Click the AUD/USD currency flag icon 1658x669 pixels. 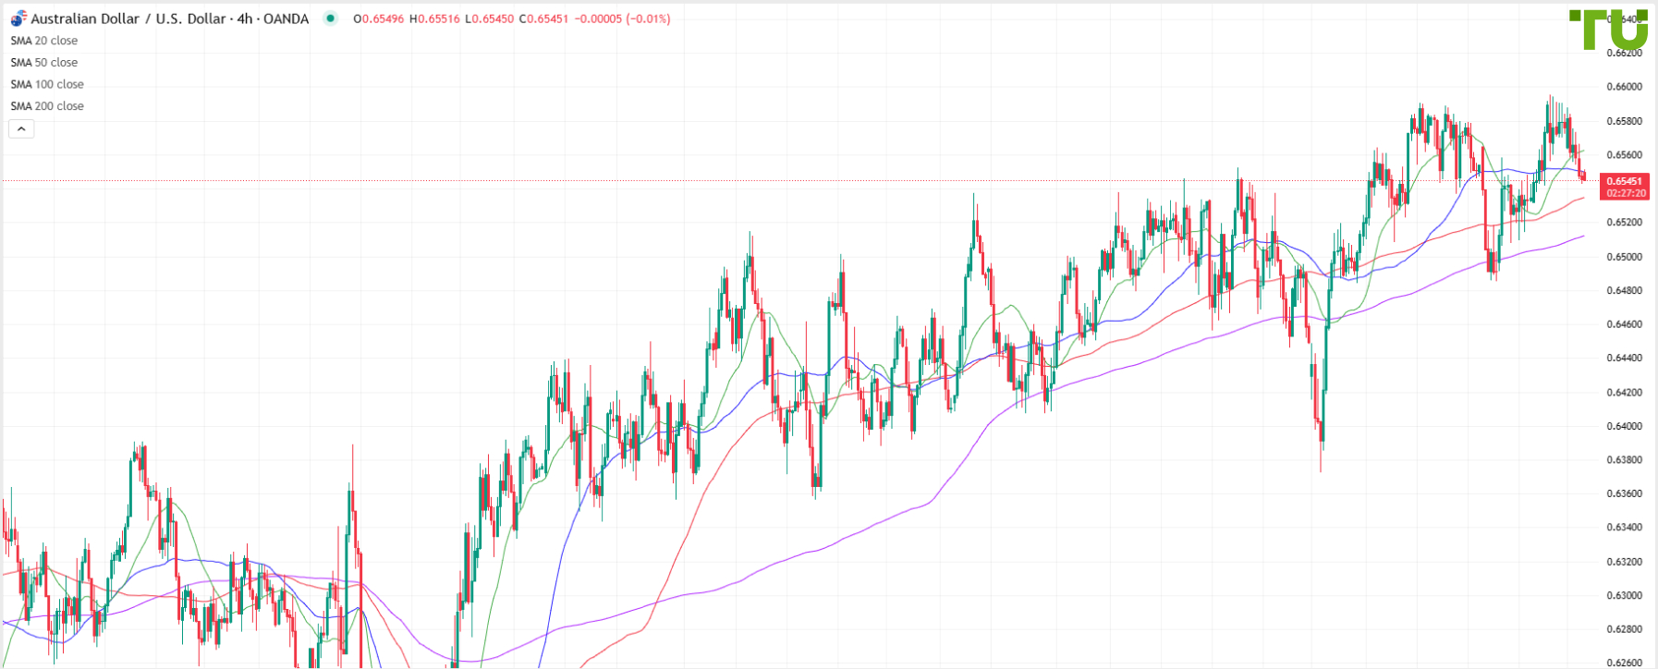click(18, 18)
